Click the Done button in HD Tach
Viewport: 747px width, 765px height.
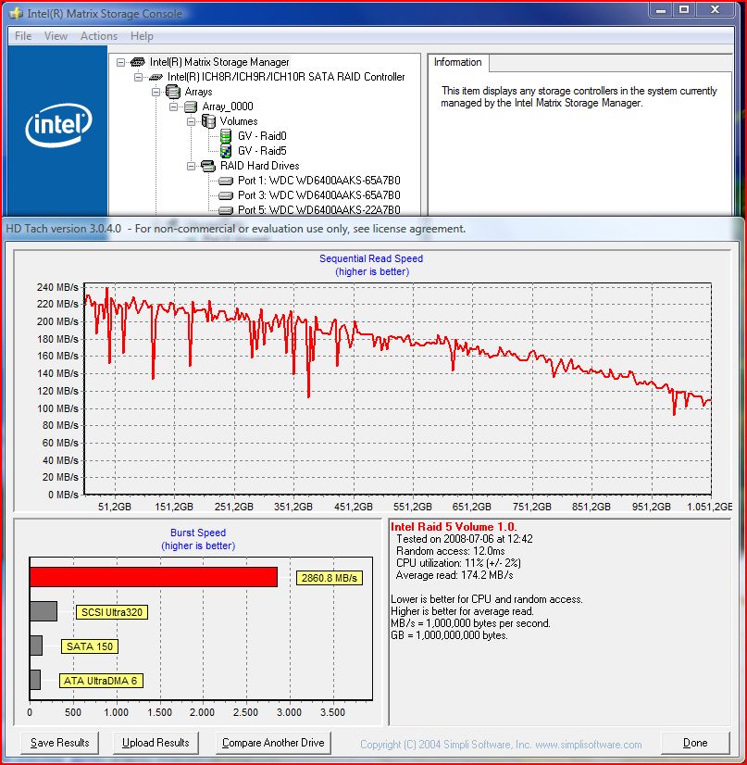695,743
